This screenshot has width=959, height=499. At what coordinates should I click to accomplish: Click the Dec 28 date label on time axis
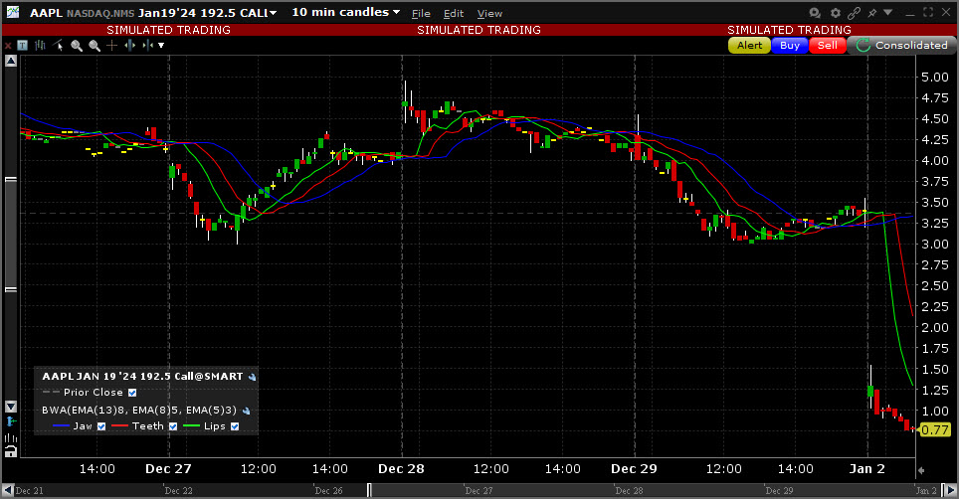coord(401,469)
